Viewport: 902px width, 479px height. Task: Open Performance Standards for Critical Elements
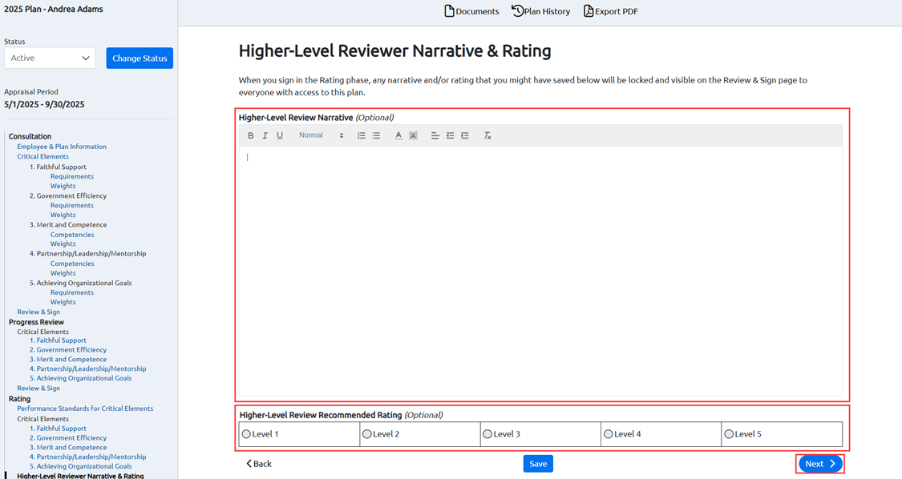click(x=85, y=409)
